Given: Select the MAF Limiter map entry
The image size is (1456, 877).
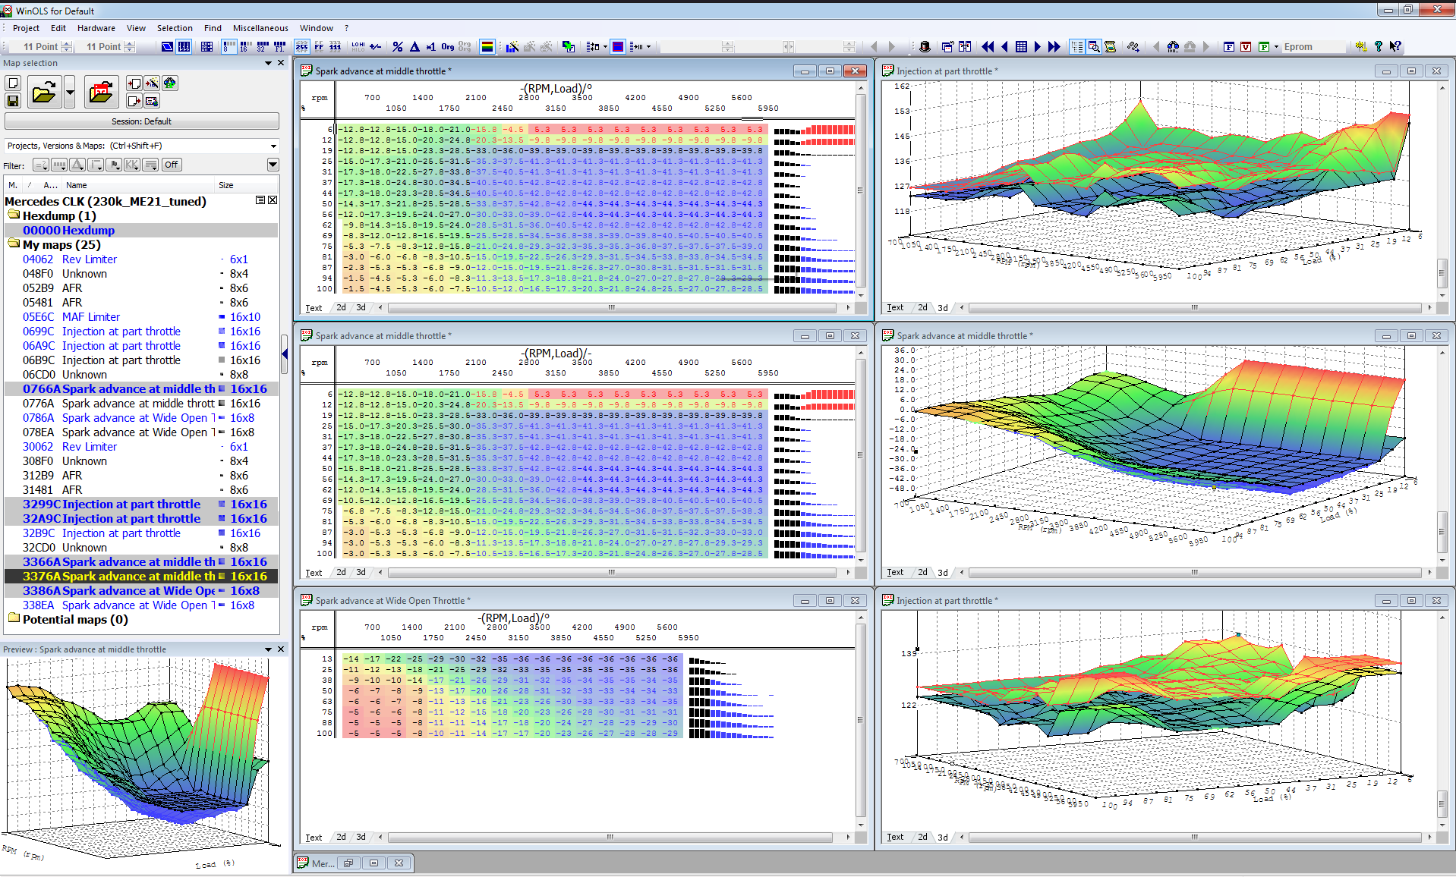Looking at the screenshot, I should point(91,317).
